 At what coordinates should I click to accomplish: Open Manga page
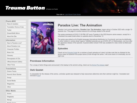click(x=16, y=100)
